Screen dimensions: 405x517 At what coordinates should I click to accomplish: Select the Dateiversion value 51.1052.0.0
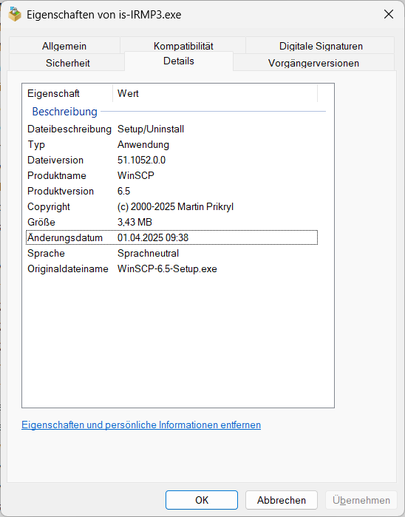coord(141,160)
